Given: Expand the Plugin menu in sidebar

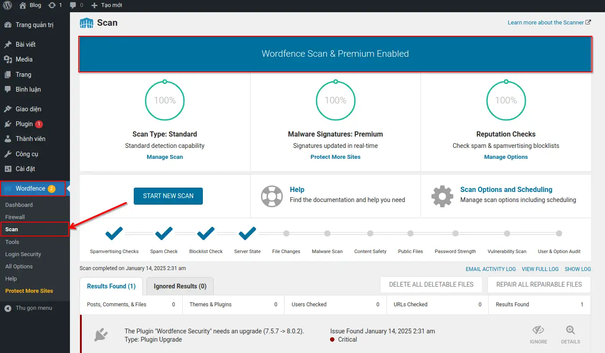Looking at the screenshot, I should (24, 124).
